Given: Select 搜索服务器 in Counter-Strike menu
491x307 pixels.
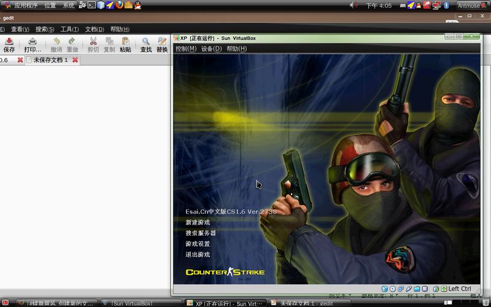Looking at the screenshot, I should pyautogui.click(x=201, y=233).
